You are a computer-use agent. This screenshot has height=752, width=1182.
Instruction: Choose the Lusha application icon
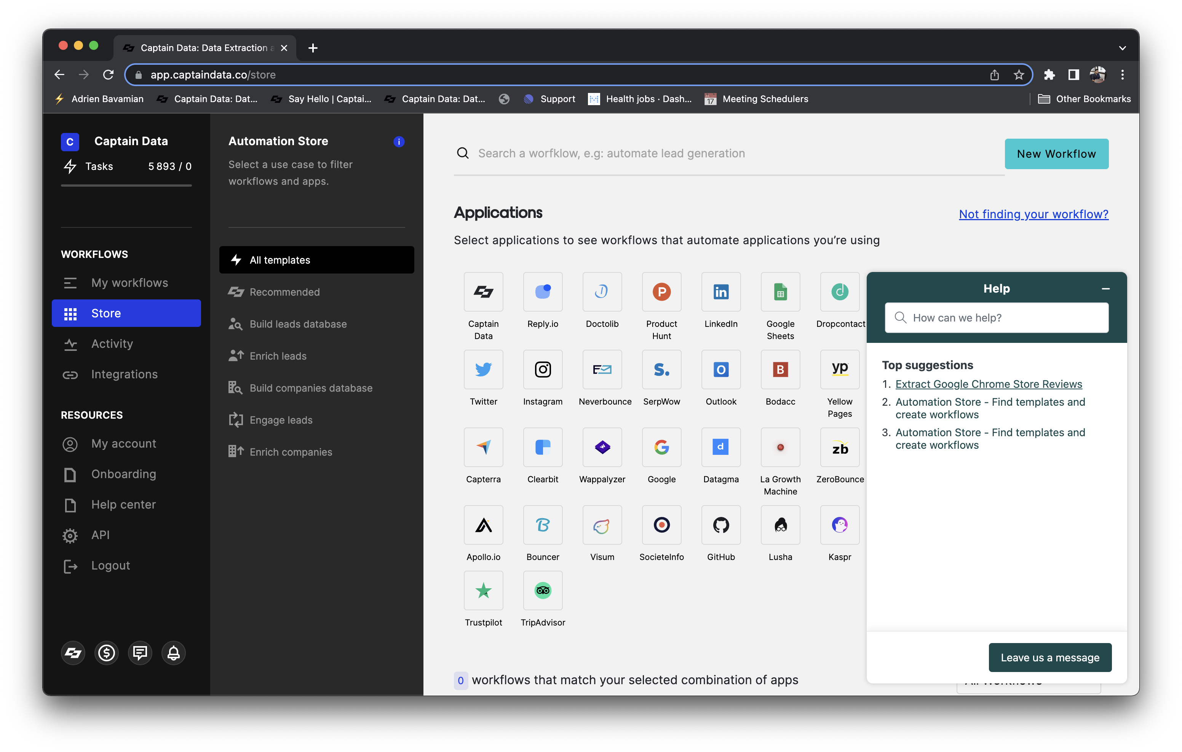(780, 525)
